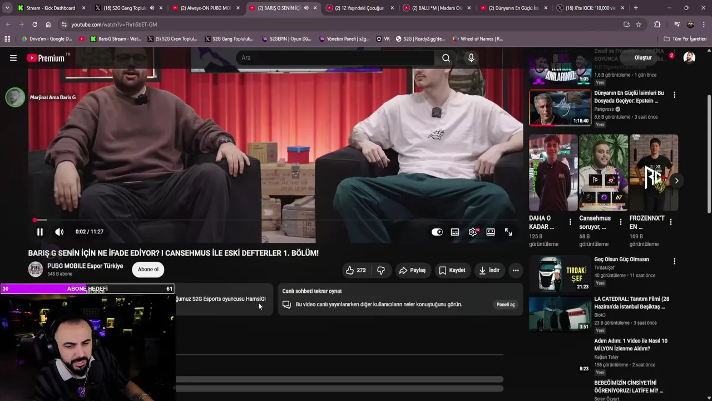The height and width of the screenshot is (401, 712).
Task: Open Marjinal Ama Baris G channel avatar
Action: coord(15,97)
